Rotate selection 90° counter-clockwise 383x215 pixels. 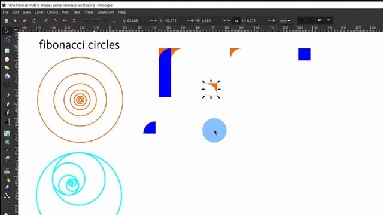(x=46, y=21)
